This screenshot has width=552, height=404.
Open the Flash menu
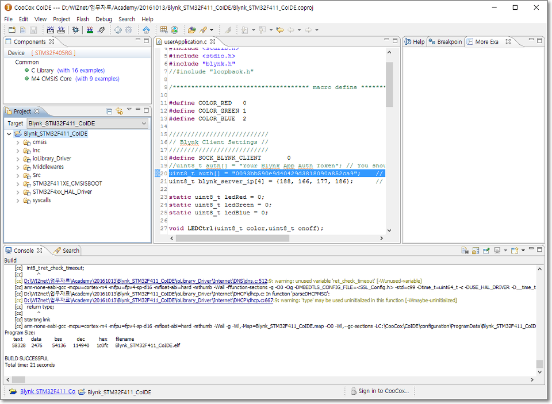pyautogui.click(x=83, y=19)
